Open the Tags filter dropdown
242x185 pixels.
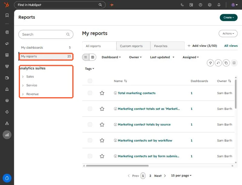point(90,69)
